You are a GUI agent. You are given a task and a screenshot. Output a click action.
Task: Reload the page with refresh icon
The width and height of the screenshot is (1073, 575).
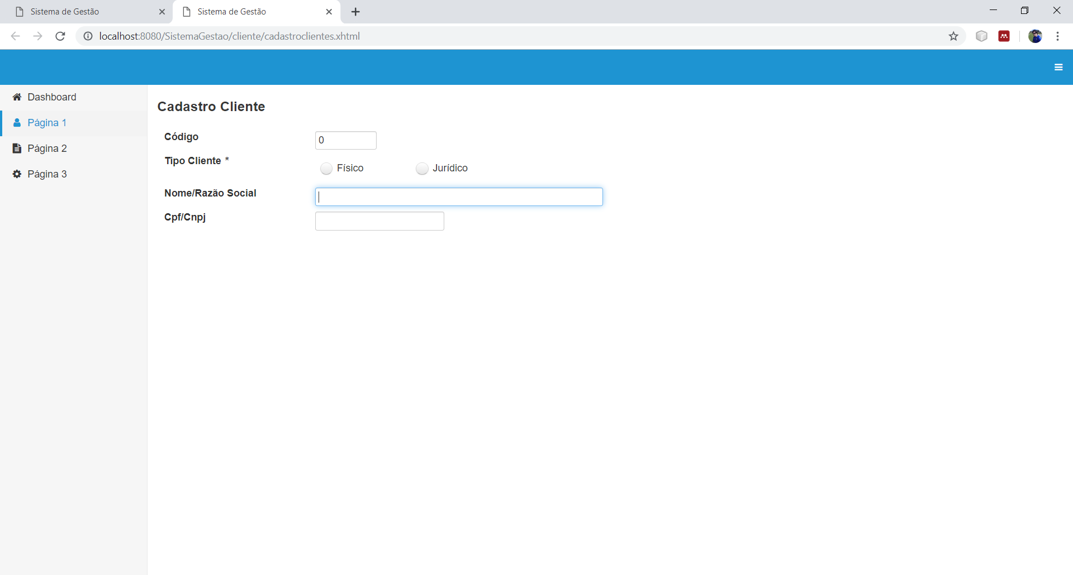click(x=60, y=36)
